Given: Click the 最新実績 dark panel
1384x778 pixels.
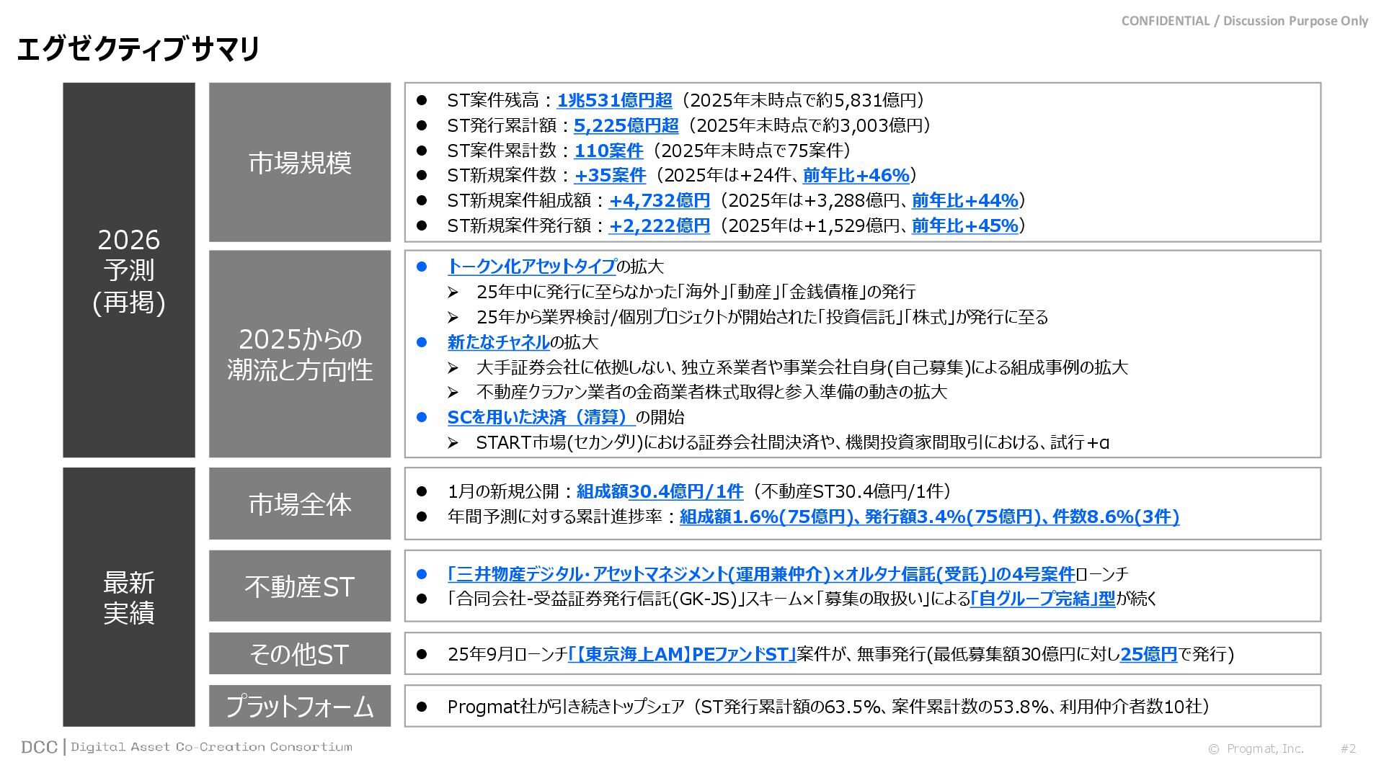Looking at the screenshot, I should pos(129,596).
